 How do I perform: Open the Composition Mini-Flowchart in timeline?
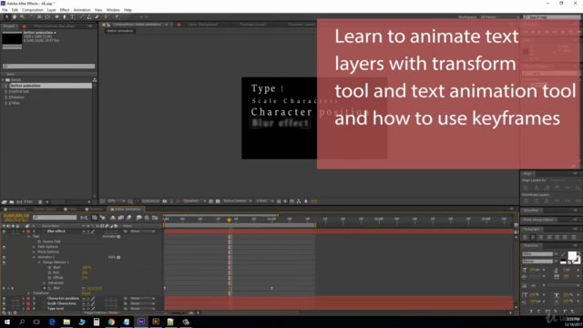point(84,218)
